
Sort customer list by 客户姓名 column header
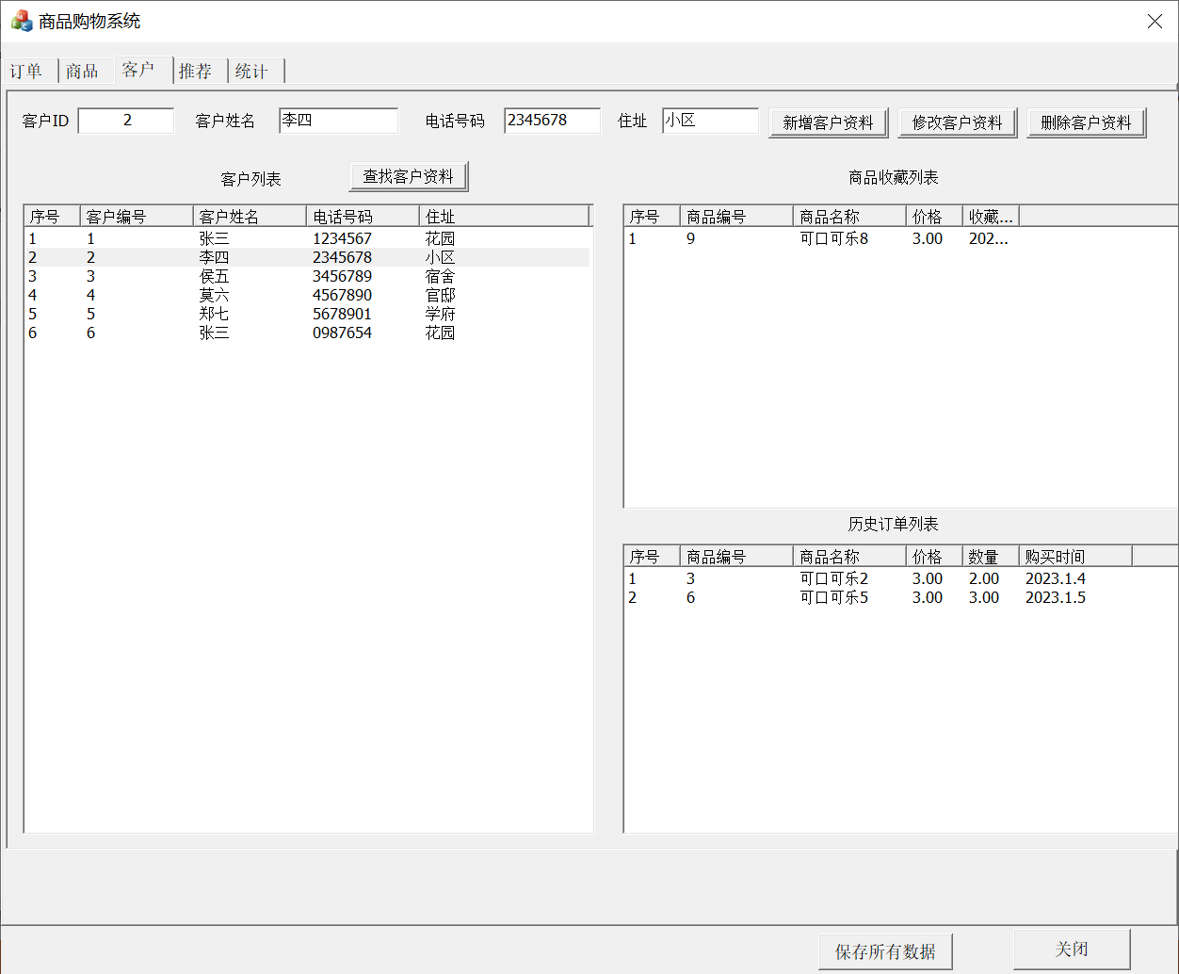250,217
